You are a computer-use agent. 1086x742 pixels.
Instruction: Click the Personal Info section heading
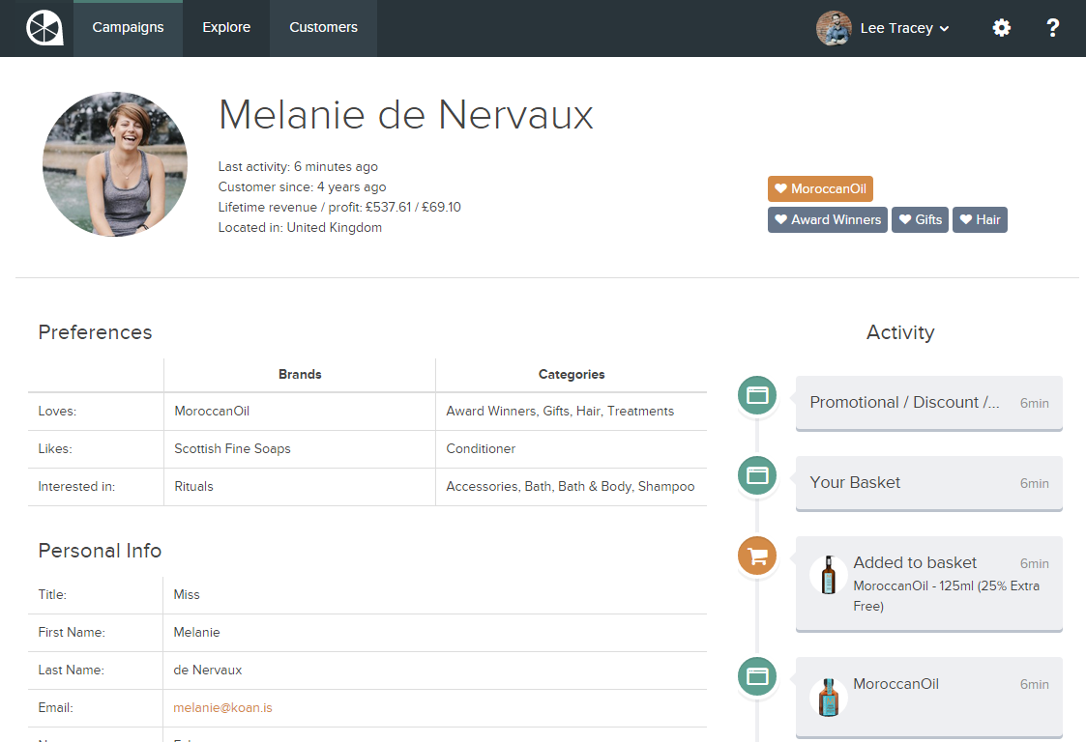100,551
